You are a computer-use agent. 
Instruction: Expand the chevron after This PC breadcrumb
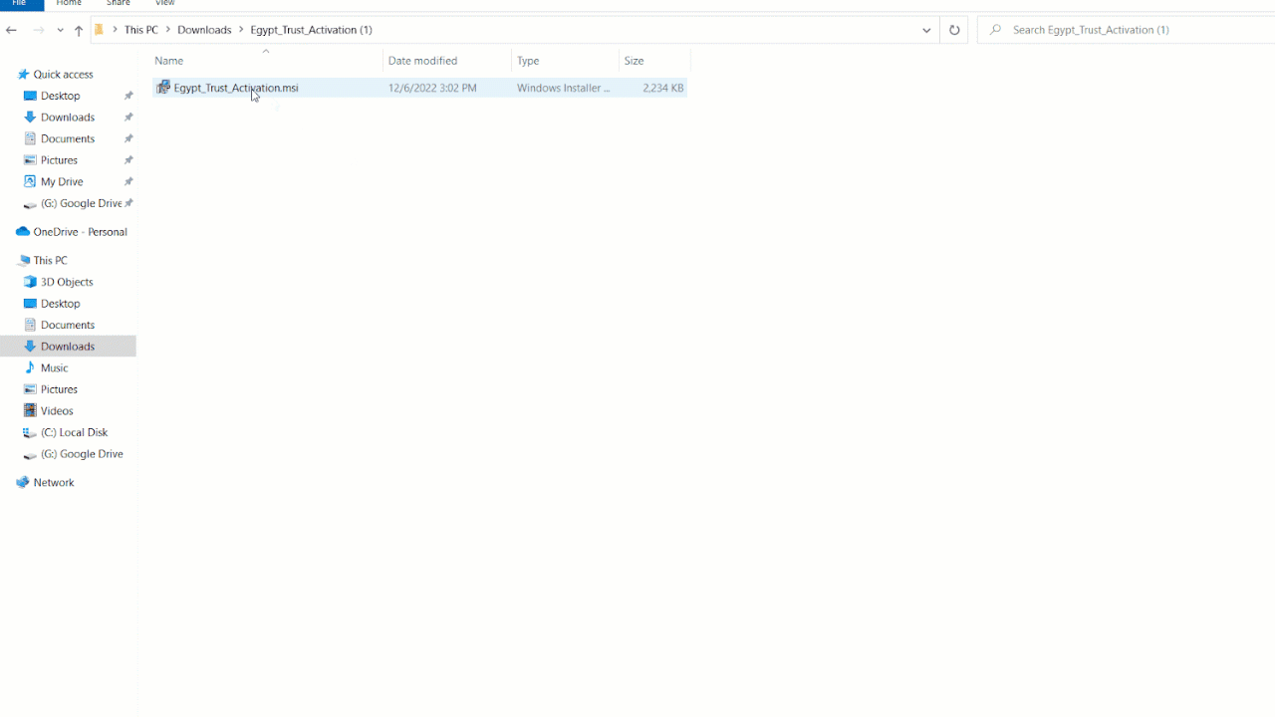[167, 30]
